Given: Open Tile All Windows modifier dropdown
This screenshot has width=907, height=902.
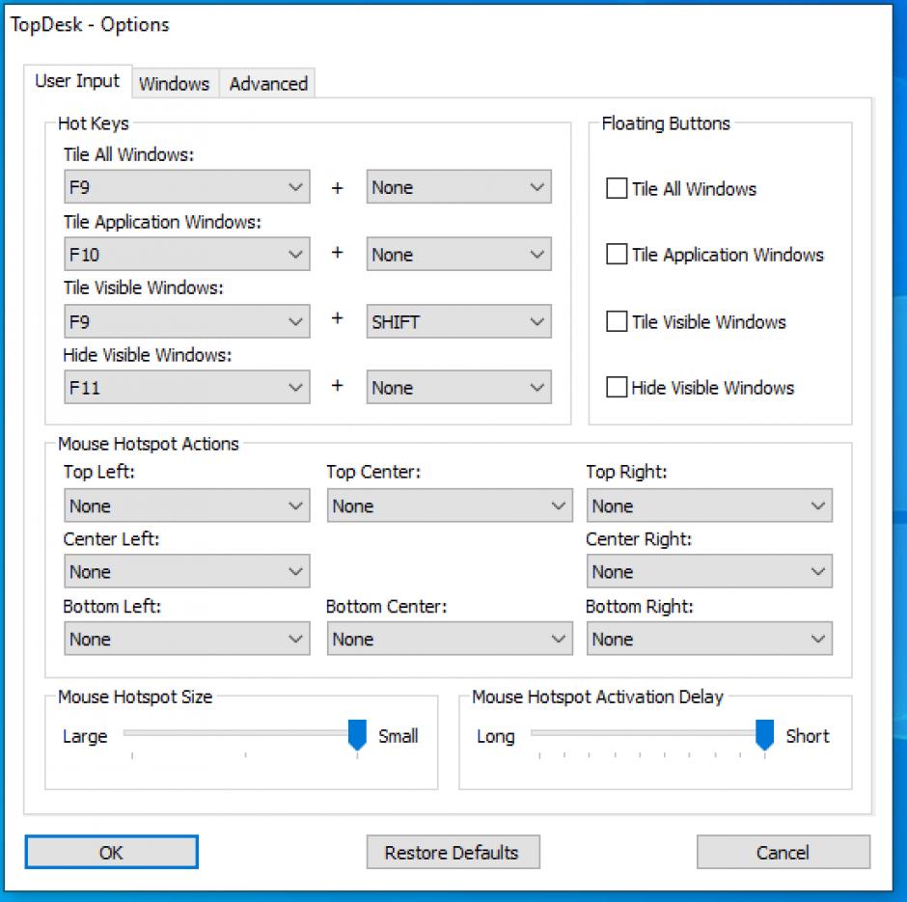Looking at the screenshot, I should pyautogui.click(x=458, y=187).
